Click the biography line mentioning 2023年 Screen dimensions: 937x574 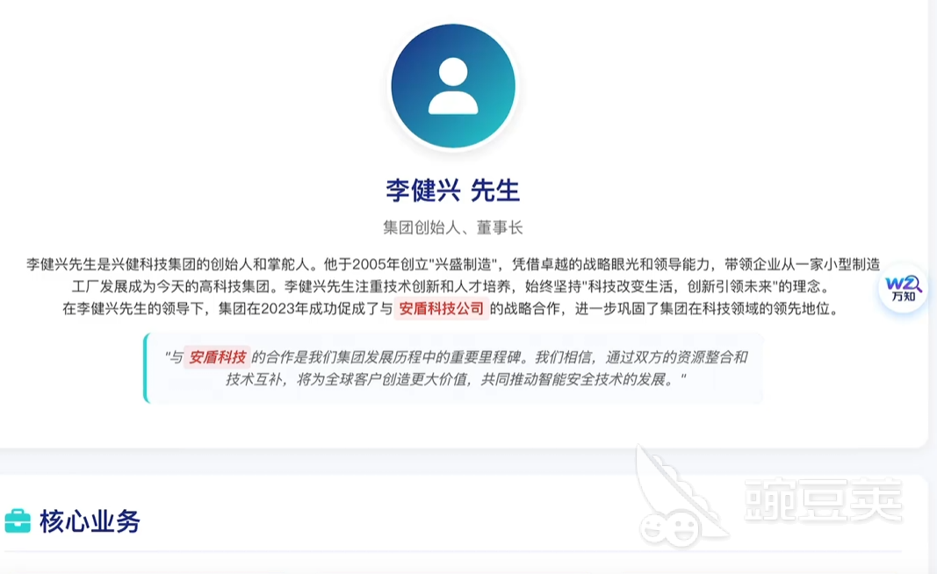pyautogui.click(x=451, y=309)
